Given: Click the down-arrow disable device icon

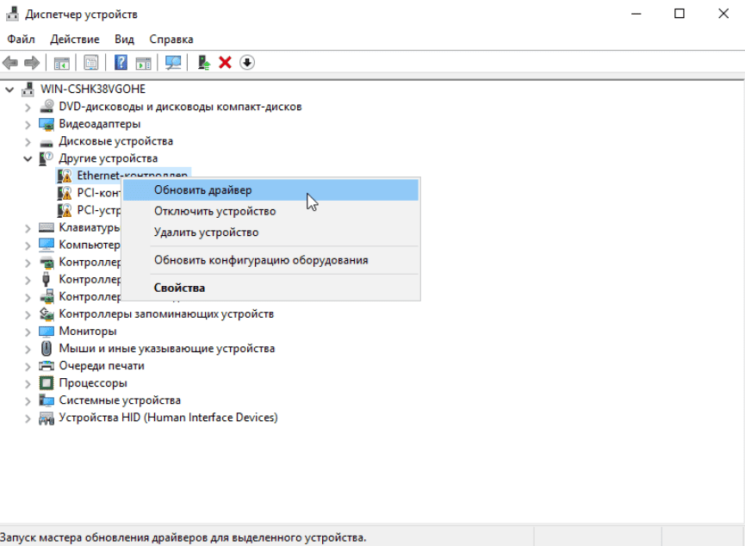Looking at the screenshot, I should (x=247, y=62).
